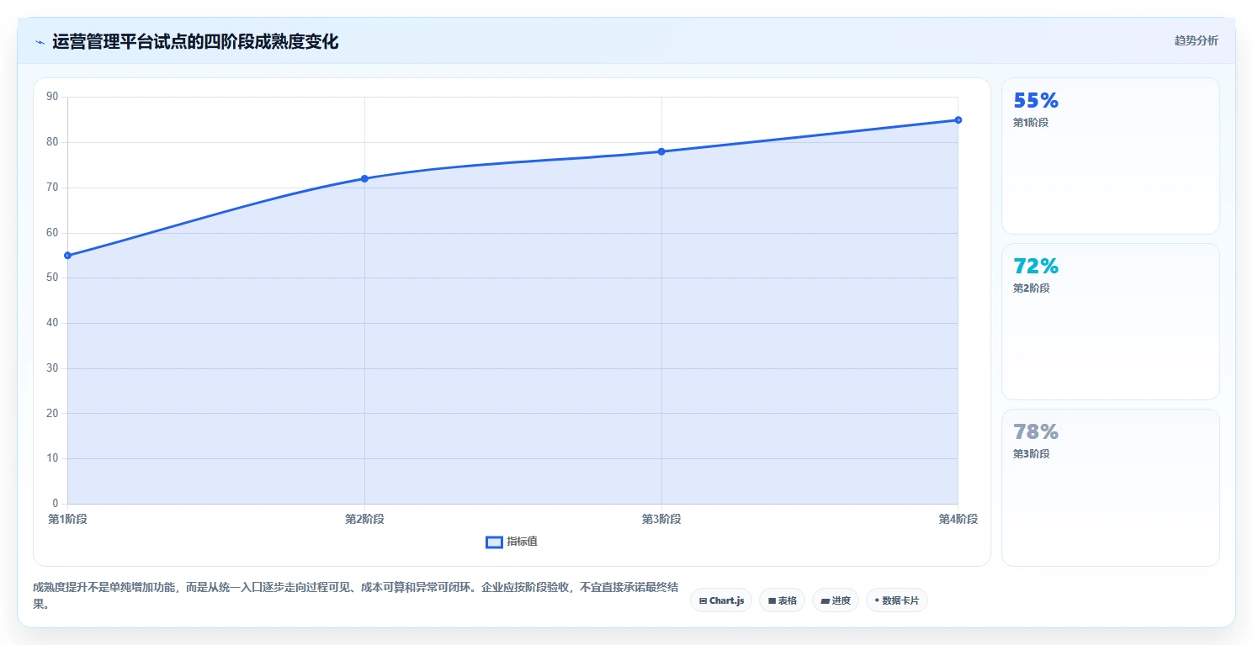Viewport: 1253px width, 645px height.
Task: Click the 第4阶段 x-axis label
Action: (958, 519)
